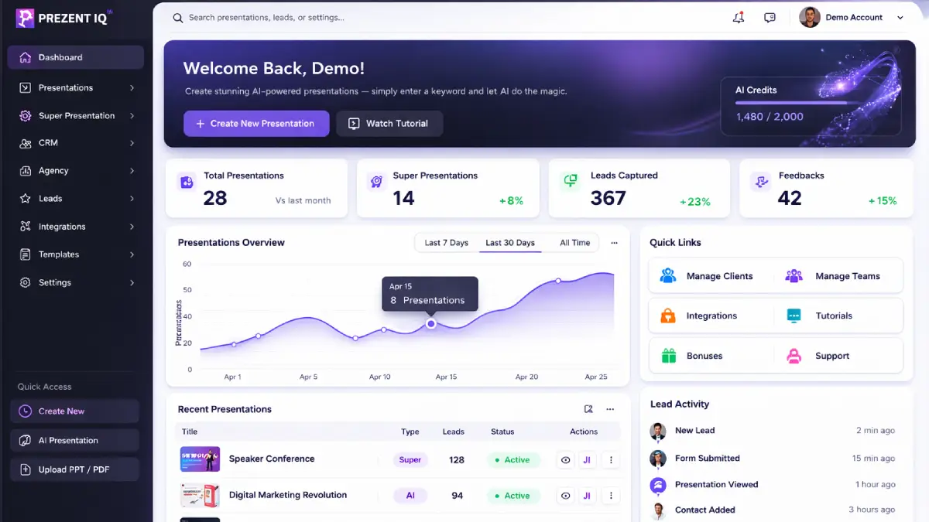Click AI Presentation in Quick Access
This screenshot has width=929, height=522.
pos(74,441)
